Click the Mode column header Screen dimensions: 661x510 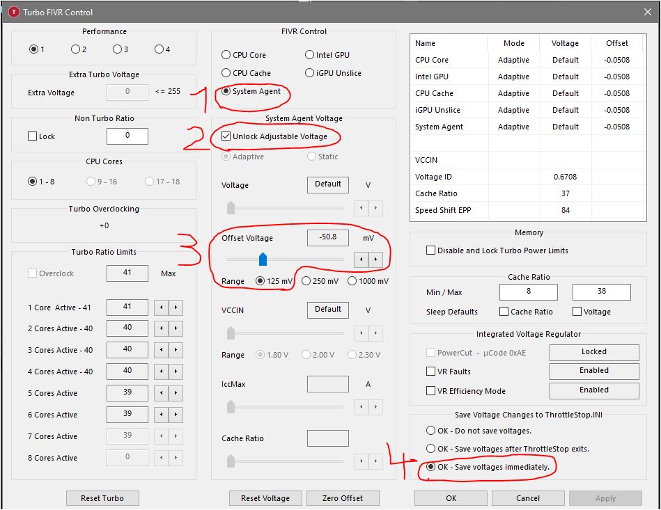514,43
